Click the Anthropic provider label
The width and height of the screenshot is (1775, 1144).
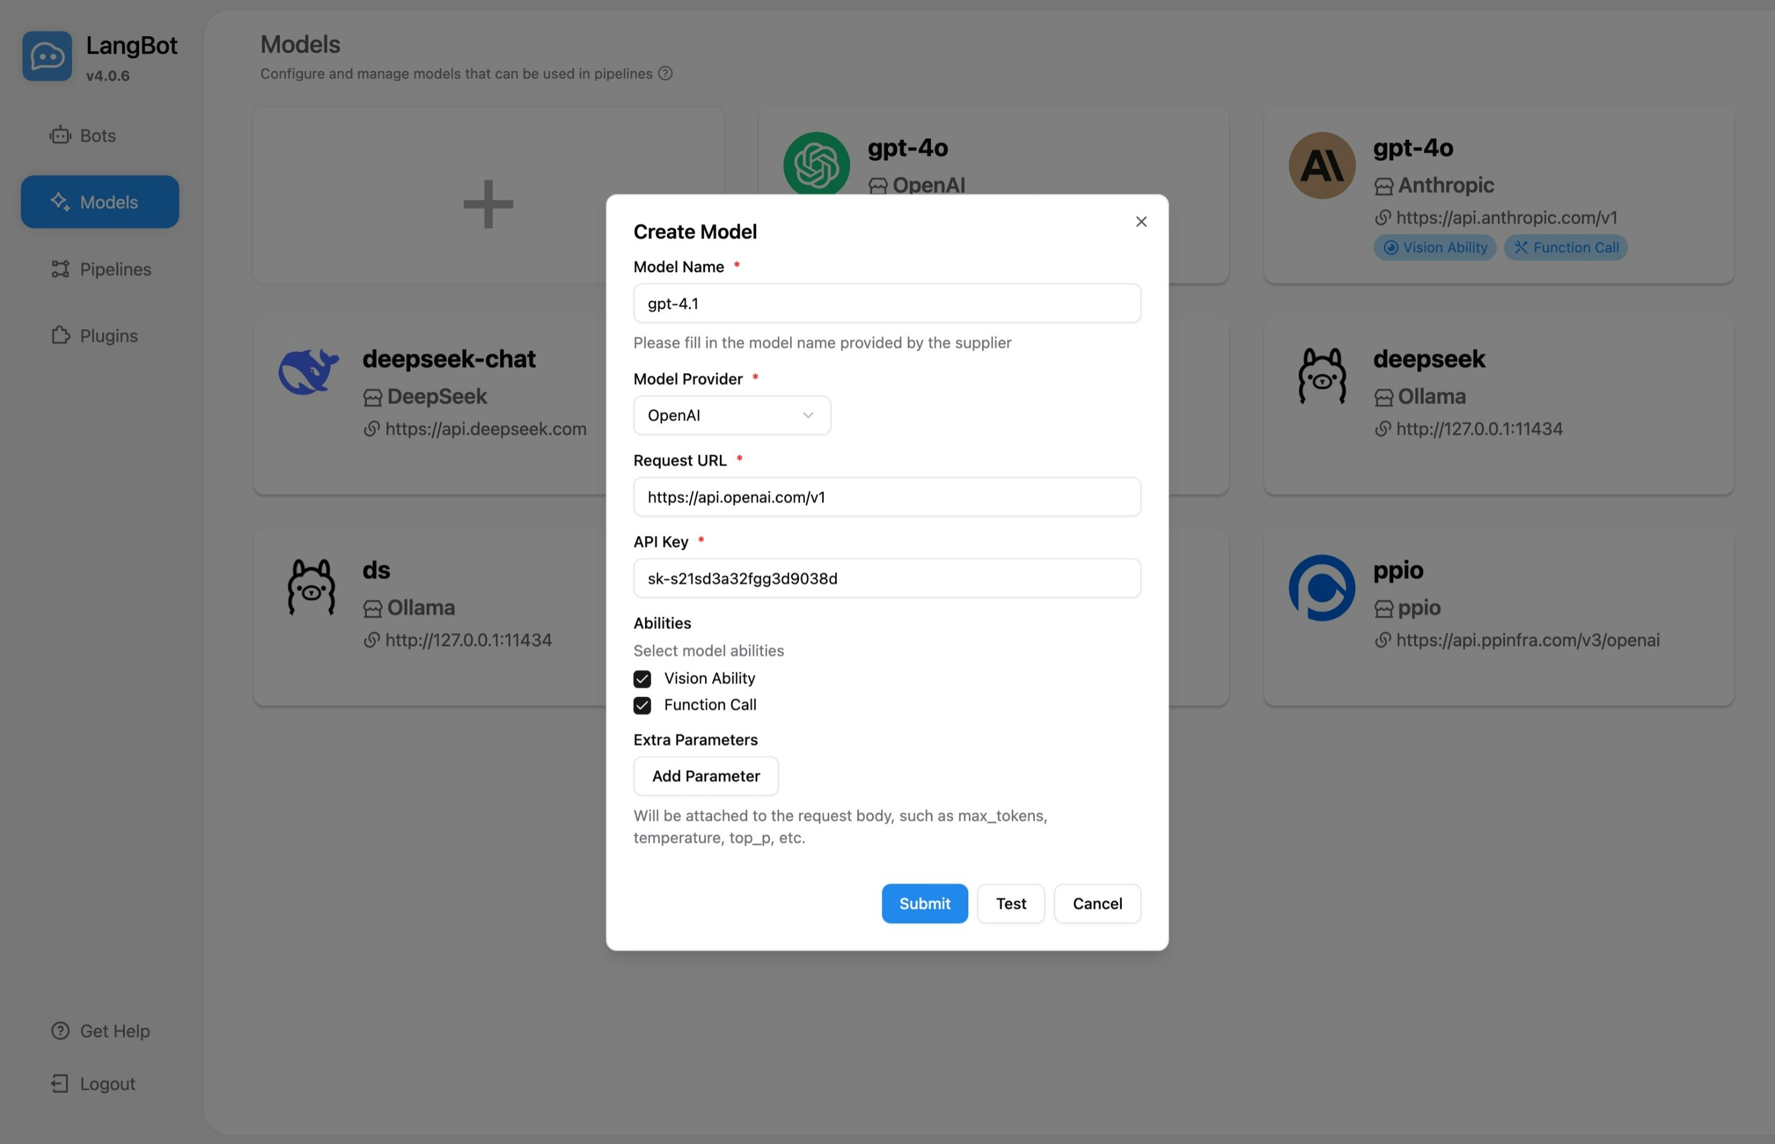(x=1445, y=185)
